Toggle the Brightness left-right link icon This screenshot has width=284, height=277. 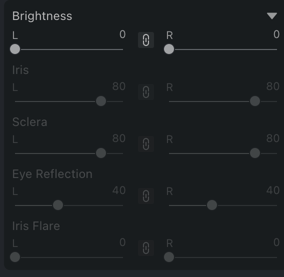(146, 40)
